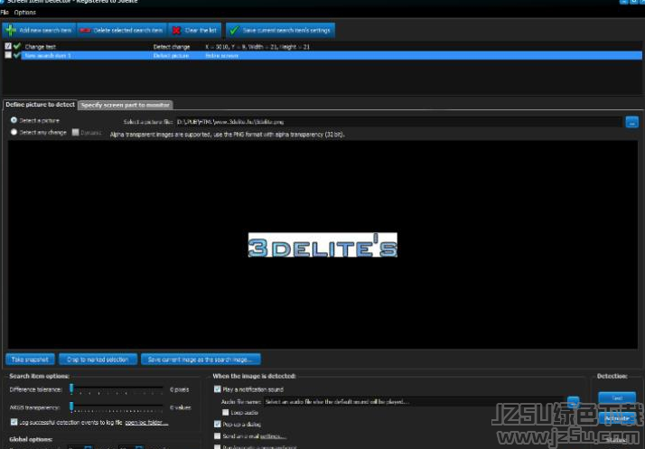This screenshot has height=449, width=645.
Task: Enable the 'New search item 1' checkbox
Action: coord(8,55)
